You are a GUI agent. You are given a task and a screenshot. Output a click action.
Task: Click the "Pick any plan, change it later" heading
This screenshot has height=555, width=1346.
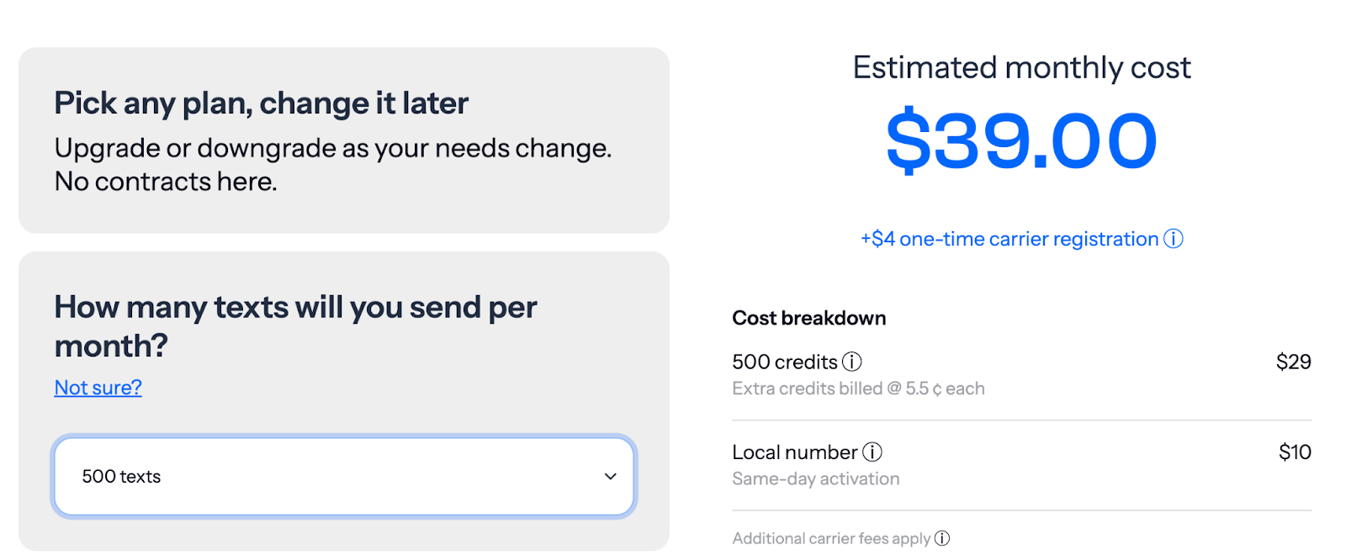point(261,103)
